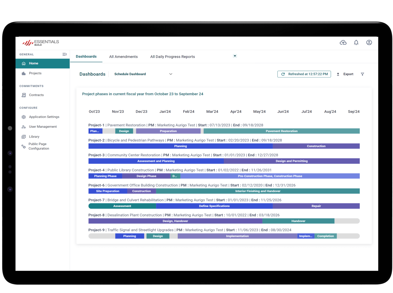Viewport: 393px width, 293px height.
Task: Click the cloud upload icon
Action: coord(343,43)
